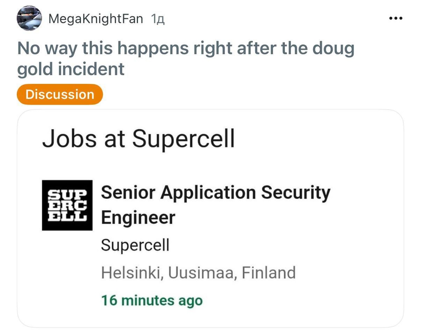Click the word "Supercell" in the "Jobs at" heading
Screen dimensions: 421x332
point(183,139)
